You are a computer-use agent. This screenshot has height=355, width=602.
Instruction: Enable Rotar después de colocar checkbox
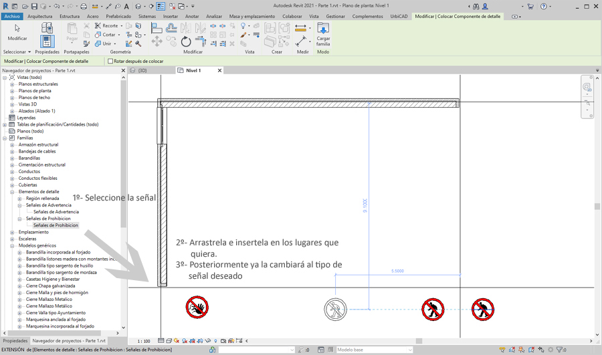coord(110,61)
